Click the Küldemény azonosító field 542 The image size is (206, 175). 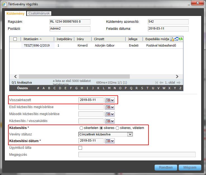point(168,22)
